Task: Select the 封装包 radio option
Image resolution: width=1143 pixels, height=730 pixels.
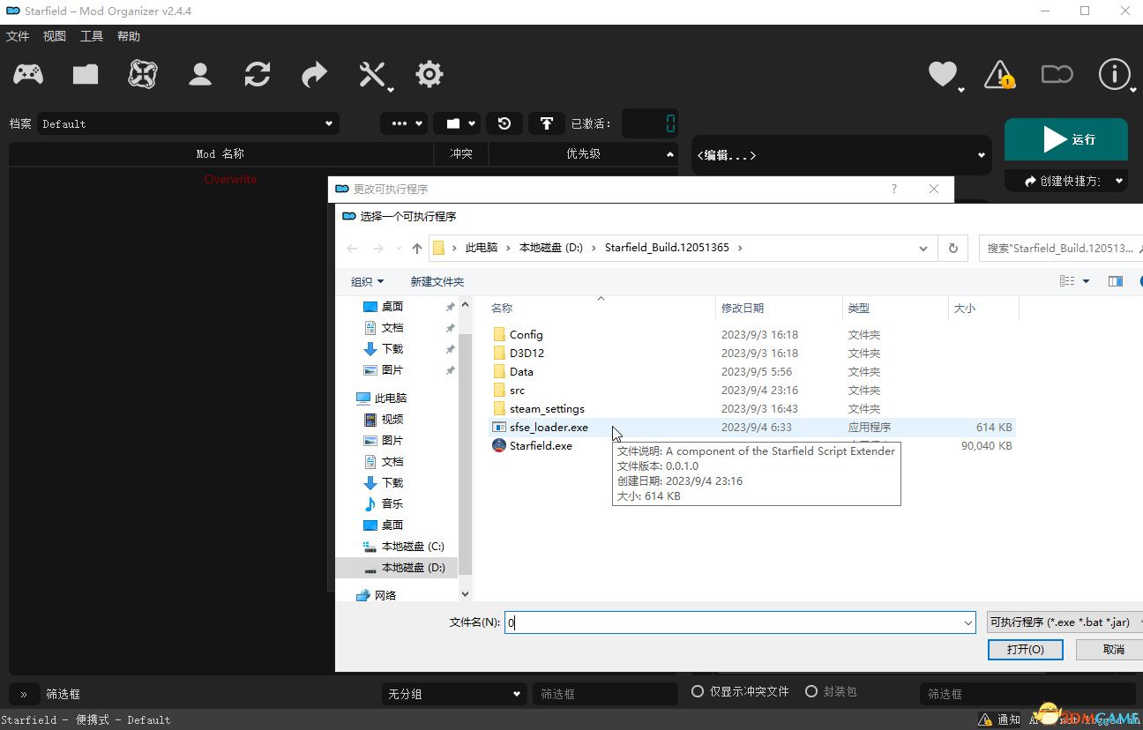Action: [811, 691]
